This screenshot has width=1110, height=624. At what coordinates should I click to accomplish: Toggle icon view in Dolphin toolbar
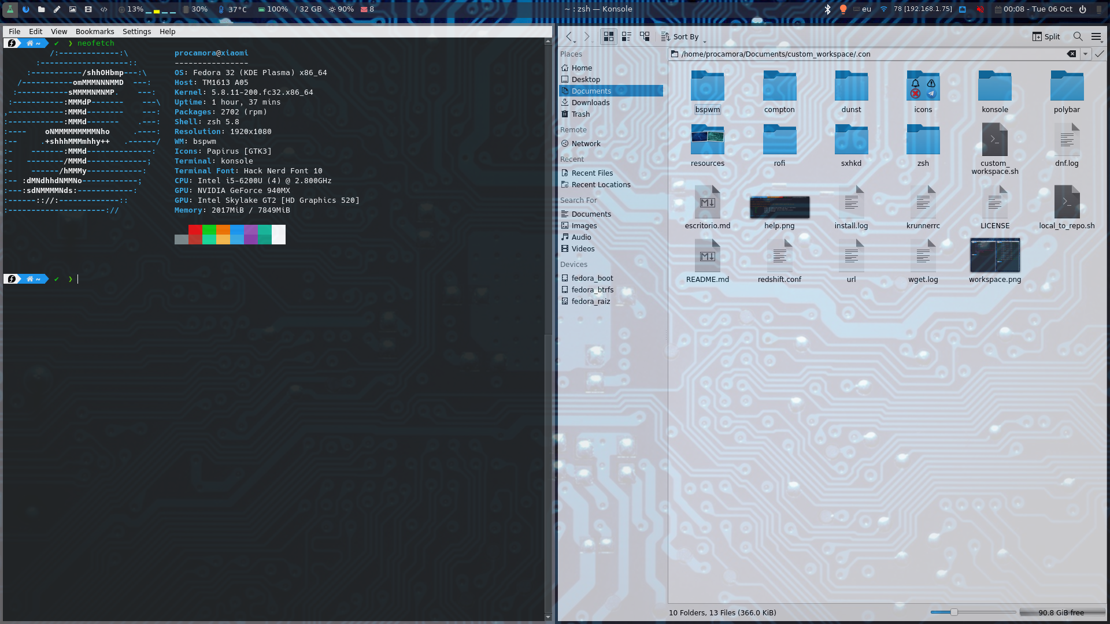(x=608, y=36)
